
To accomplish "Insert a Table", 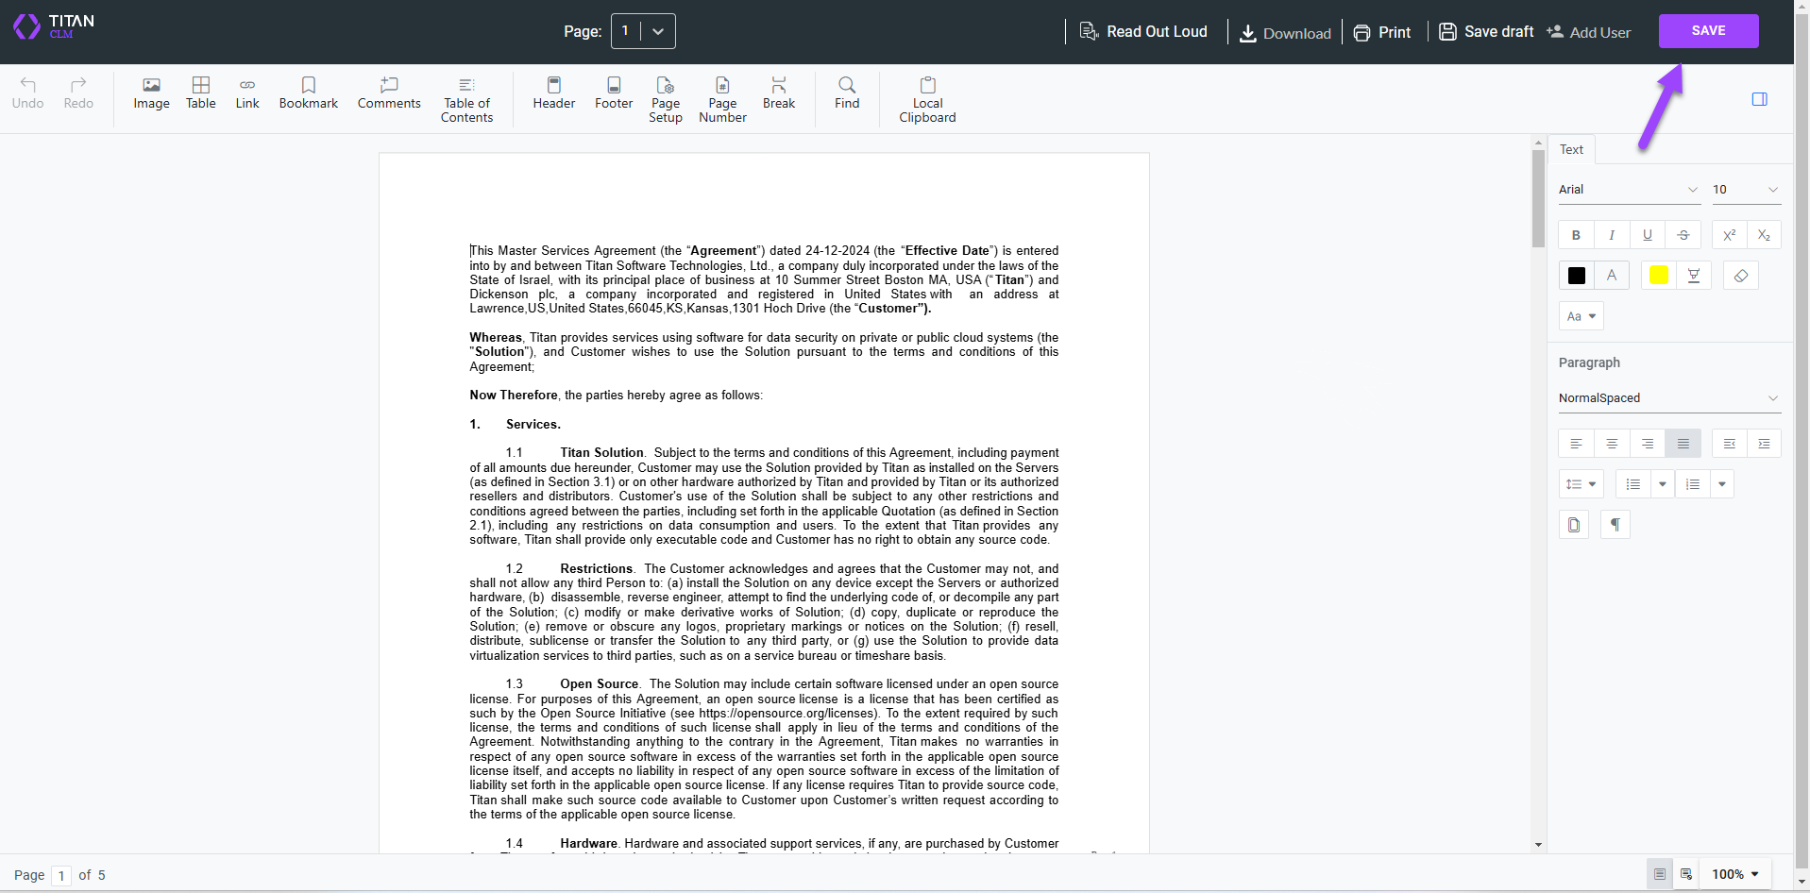I will pos(200,93).
